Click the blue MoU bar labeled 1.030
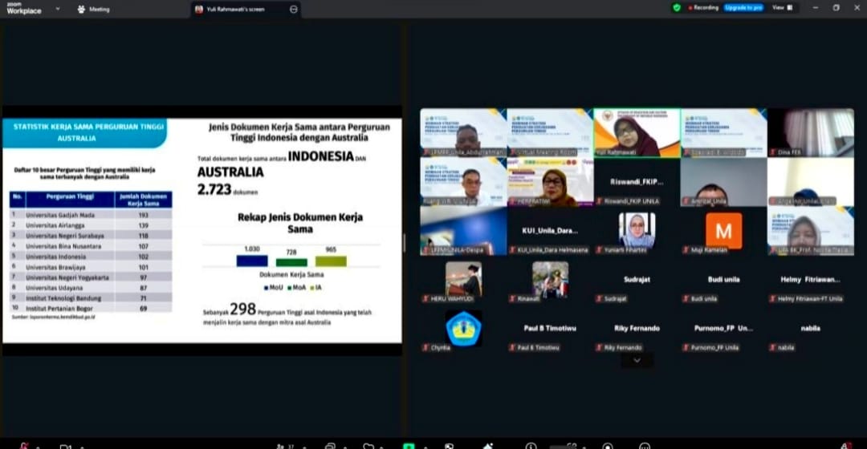 click(252, 261)
